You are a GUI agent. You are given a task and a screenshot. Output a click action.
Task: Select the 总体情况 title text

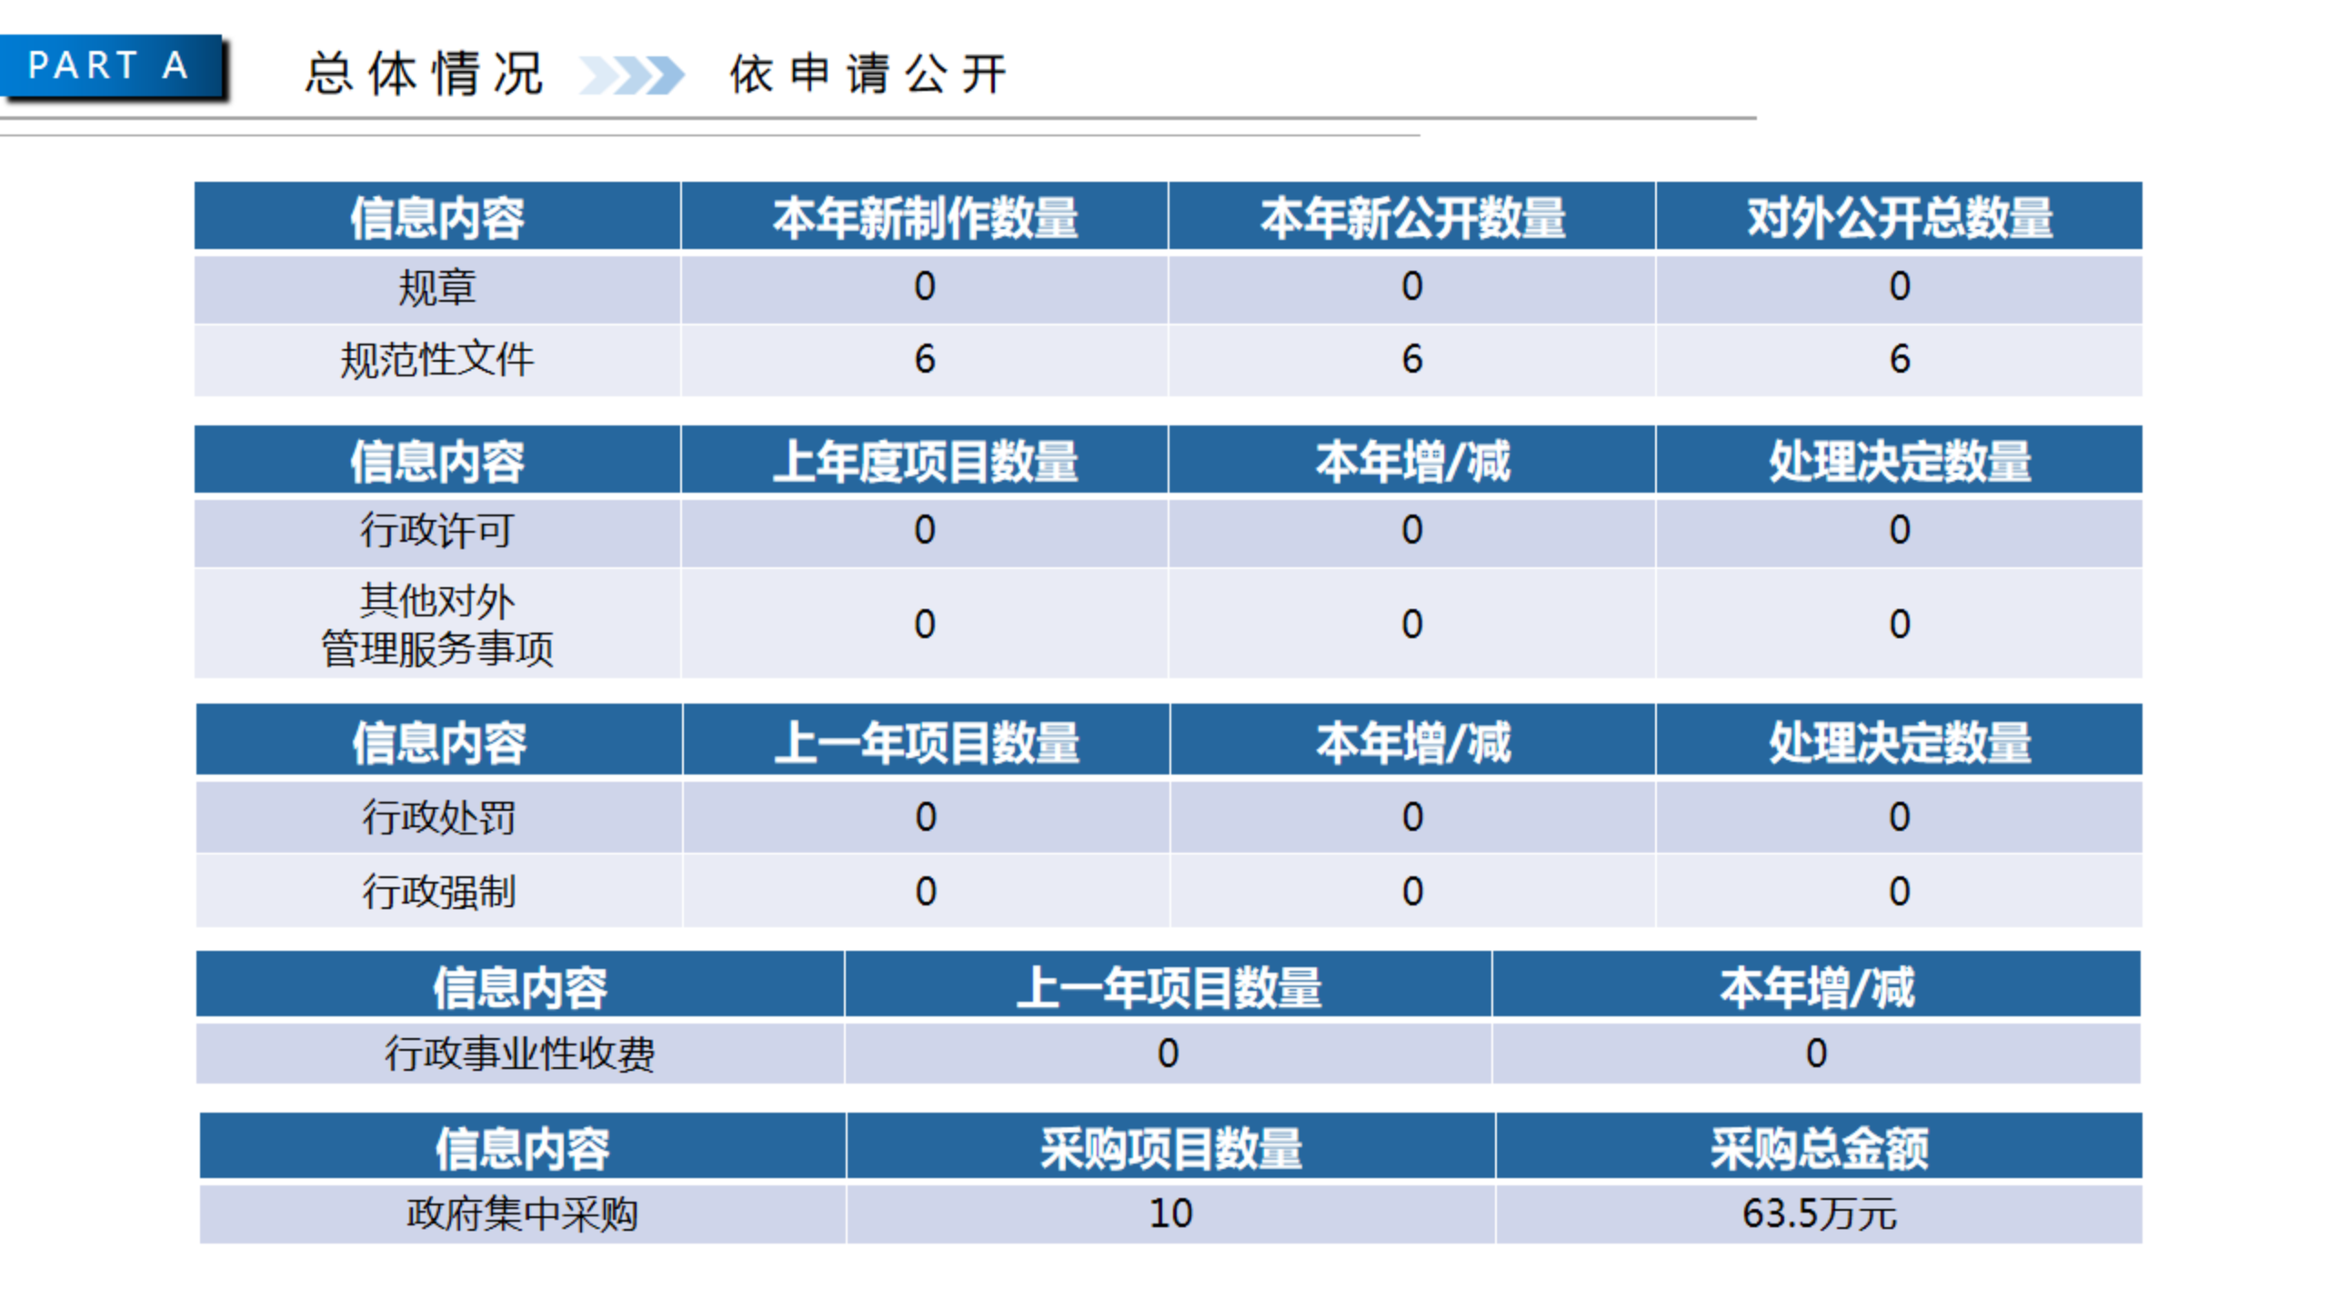[x=424, y=74]
